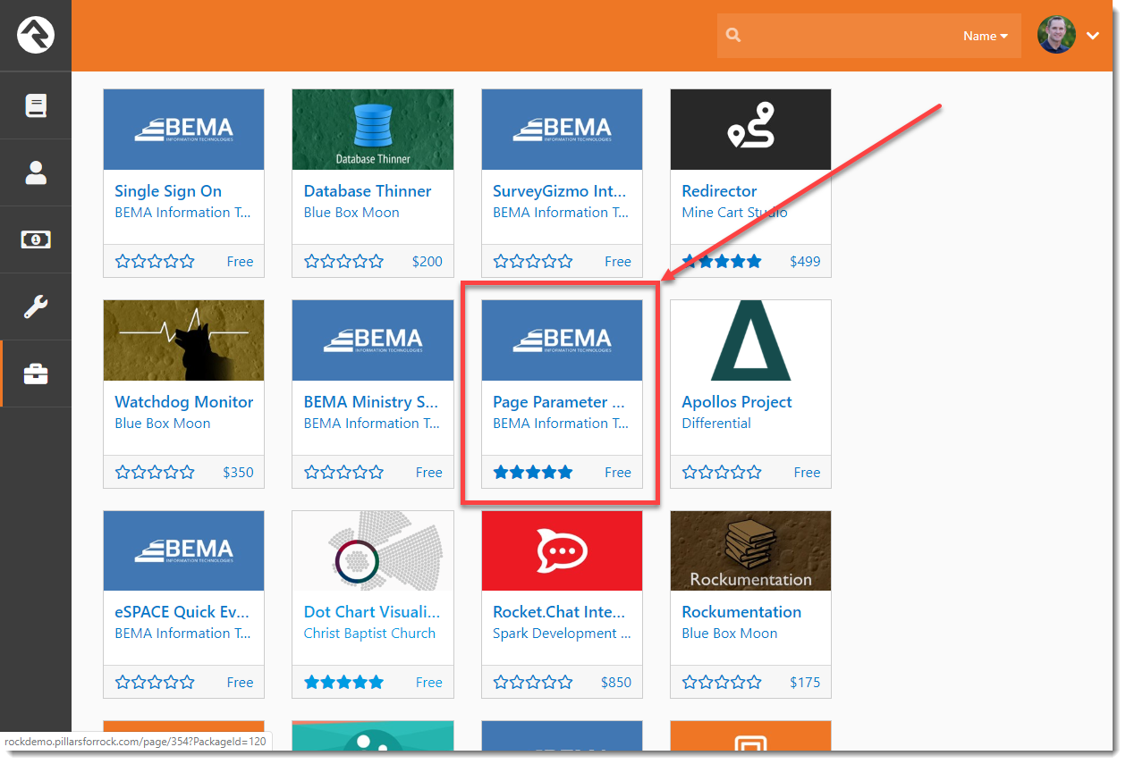The height and width of the screenshot is (764, 1126).
Task: Click the Watchdog Monitor empty star rating
Action: tap(155, 473)
